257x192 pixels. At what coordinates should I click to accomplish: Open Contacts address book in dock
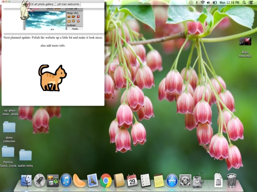[119, 181]
